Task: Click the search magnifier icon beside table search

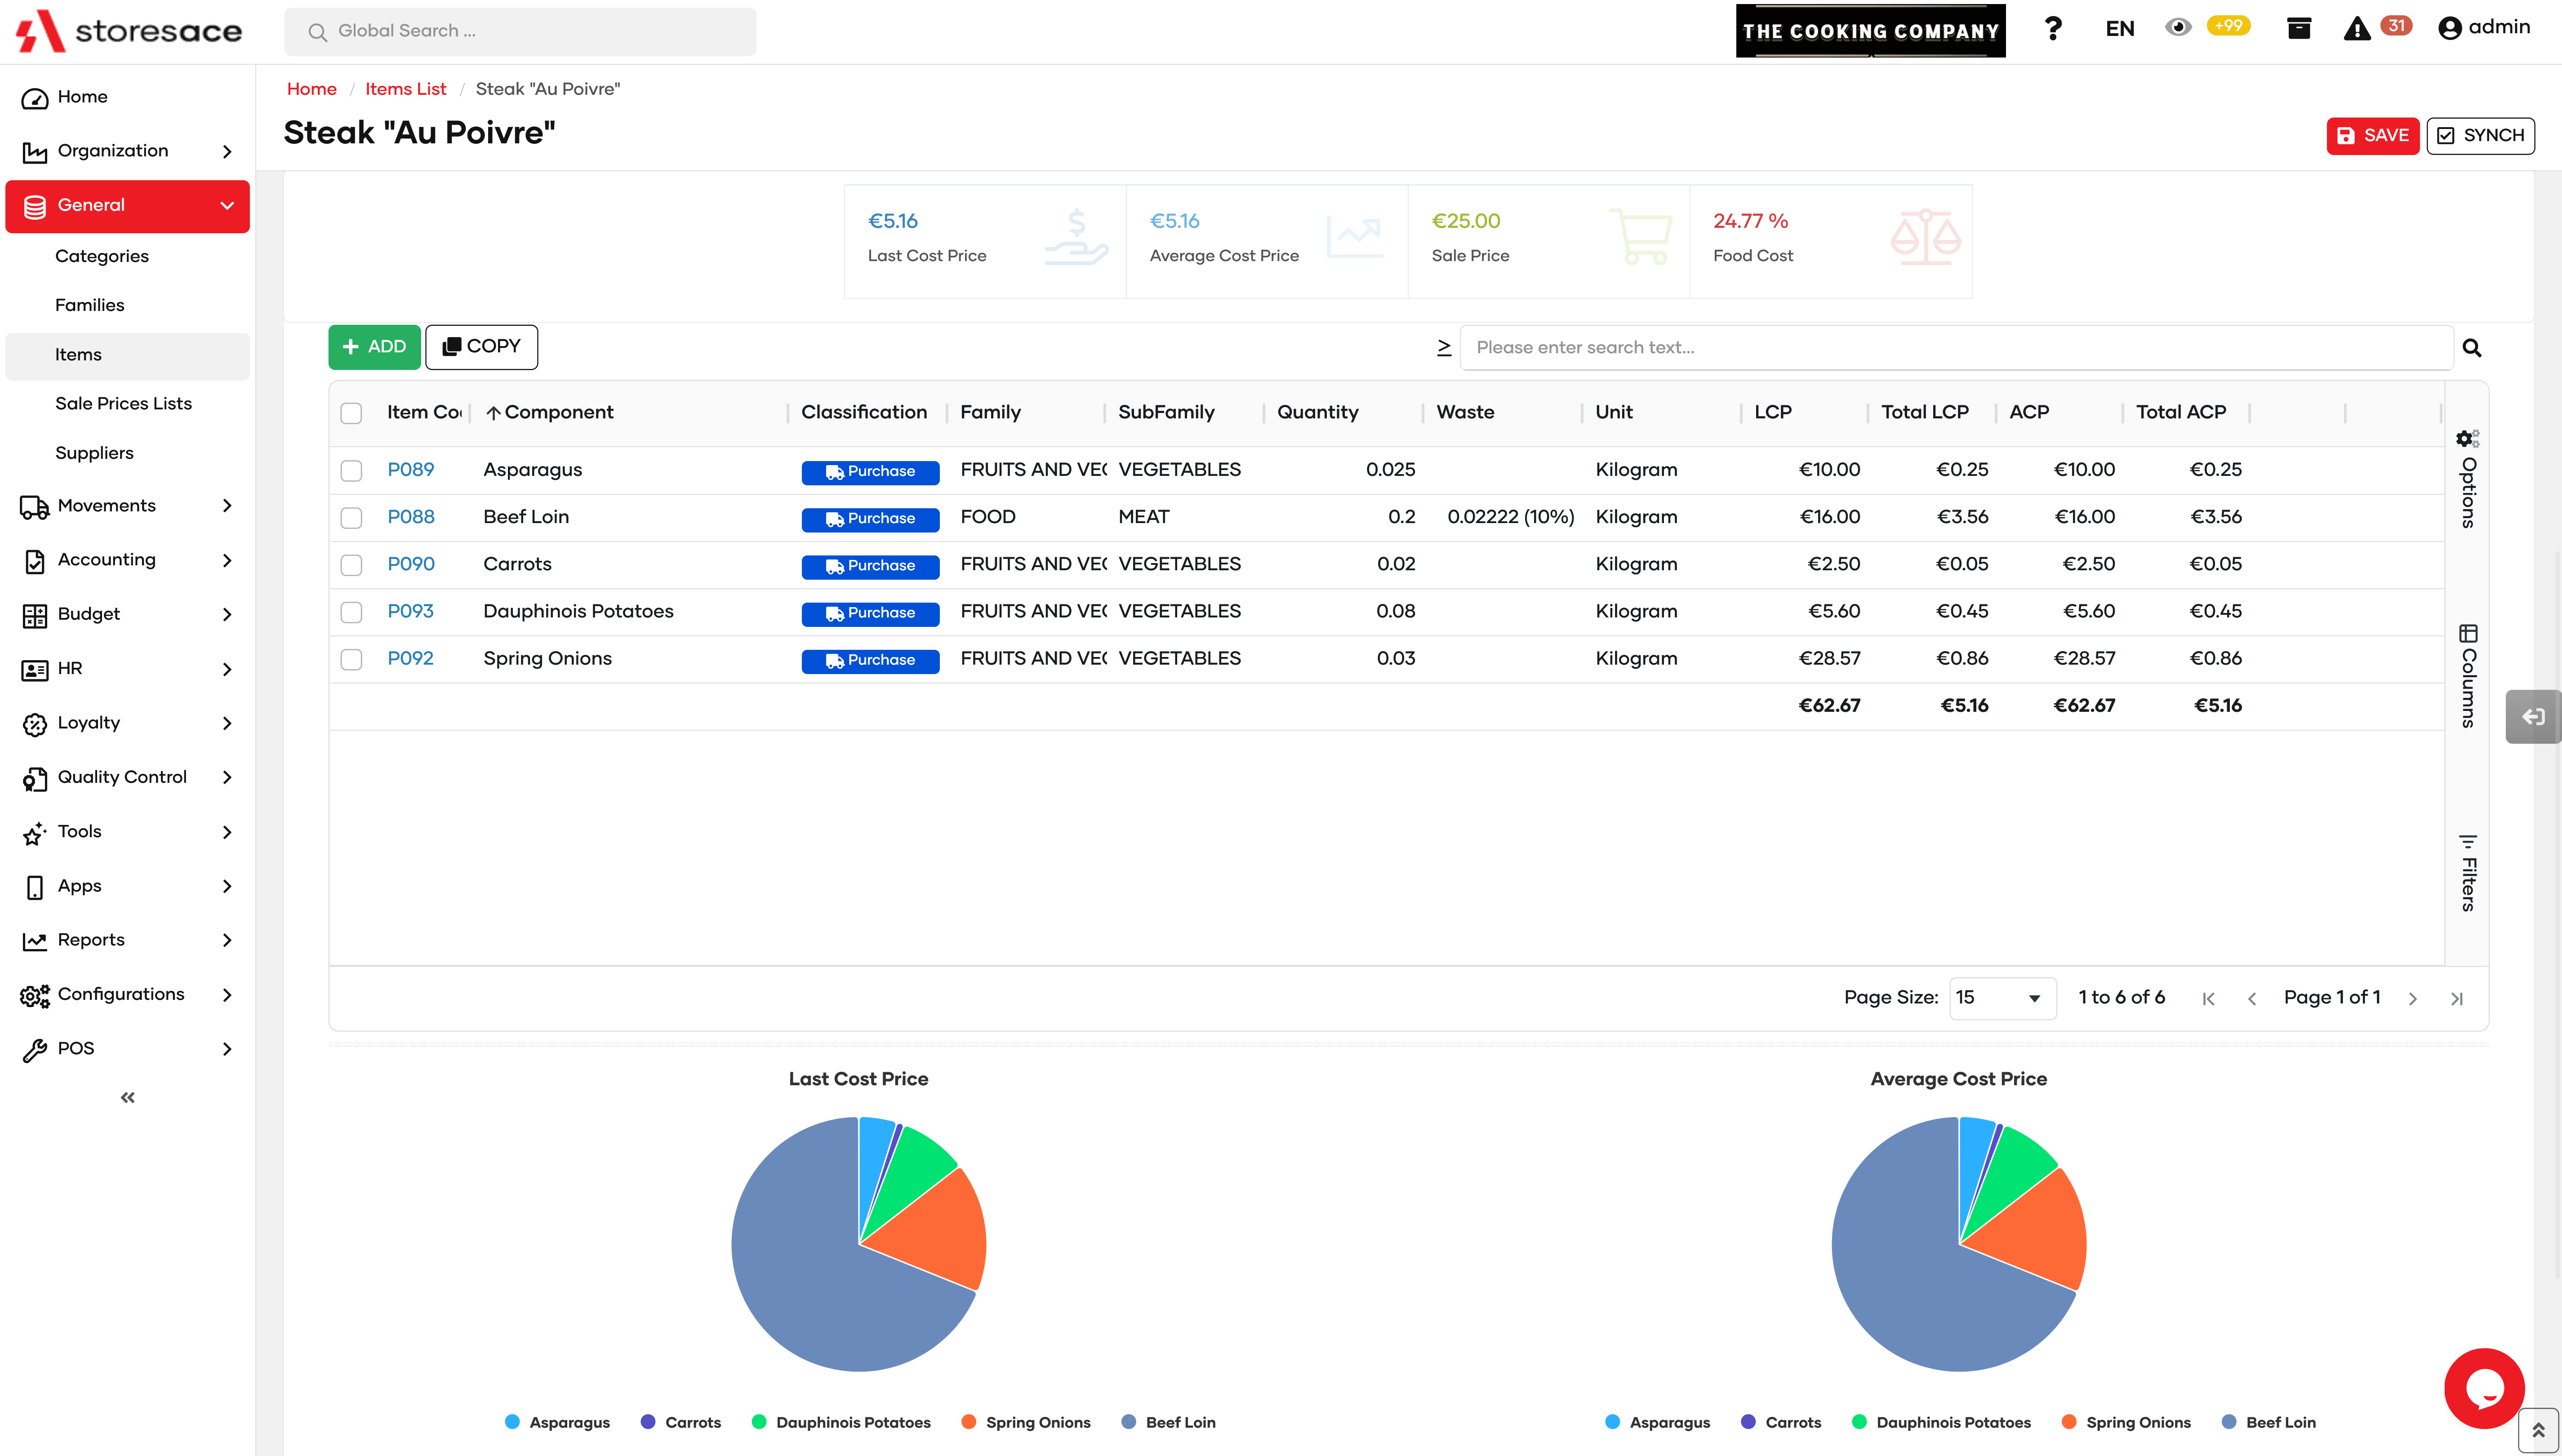Action: click(2471, 348)
